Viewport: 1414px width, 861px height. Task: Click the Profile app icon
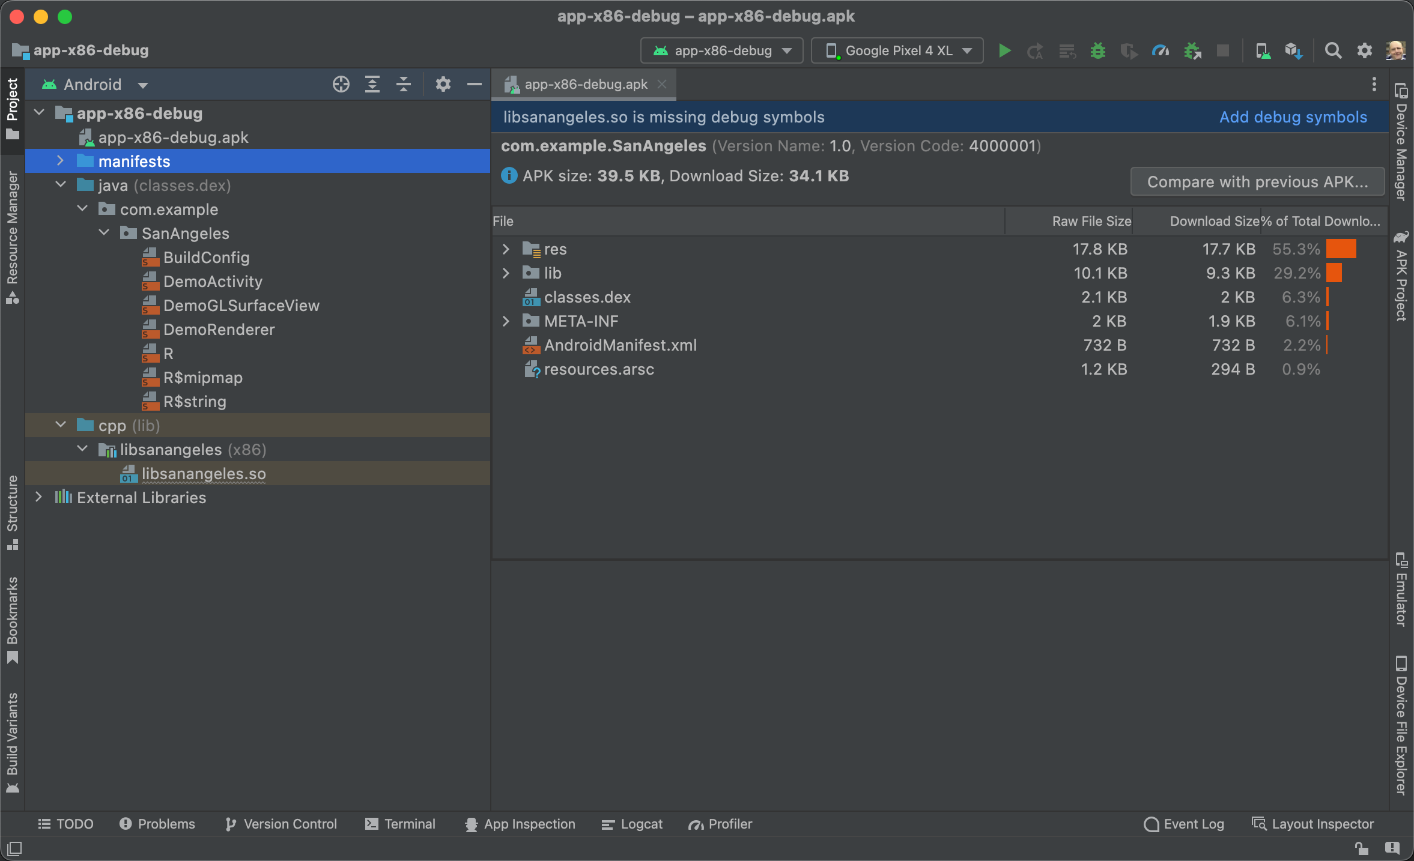[1162, 49]
